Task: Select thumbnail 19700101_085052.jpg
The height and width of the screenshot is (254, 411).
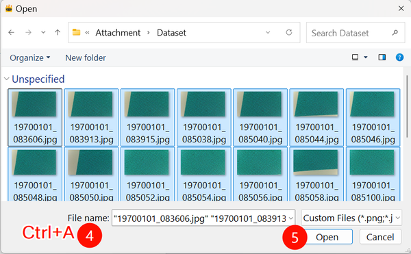Action: [x=147, y=174]
